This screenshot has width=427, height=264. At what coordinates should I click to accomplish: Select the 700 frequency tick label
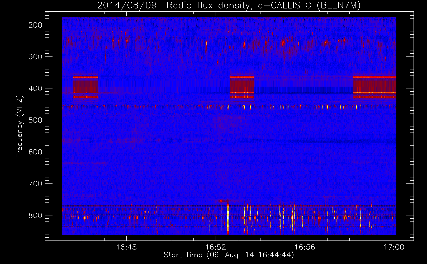click(x=35, y=183)
